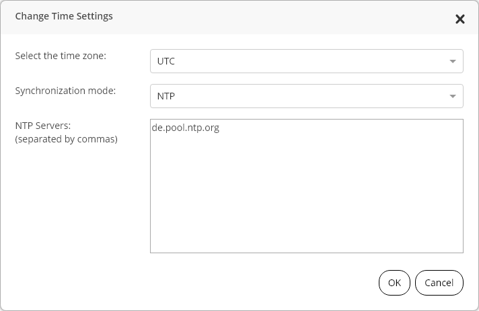This screenshot has height=311, width=479.
Task: Open the combo box showing NTP
Action: tap(307, 96)
